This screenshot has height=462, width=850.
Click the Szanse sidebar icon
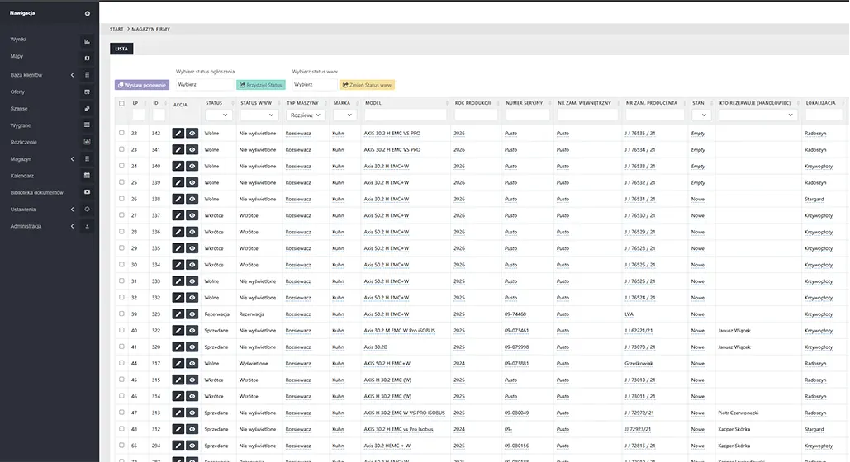pyautogui.click(x=88, y=108)
